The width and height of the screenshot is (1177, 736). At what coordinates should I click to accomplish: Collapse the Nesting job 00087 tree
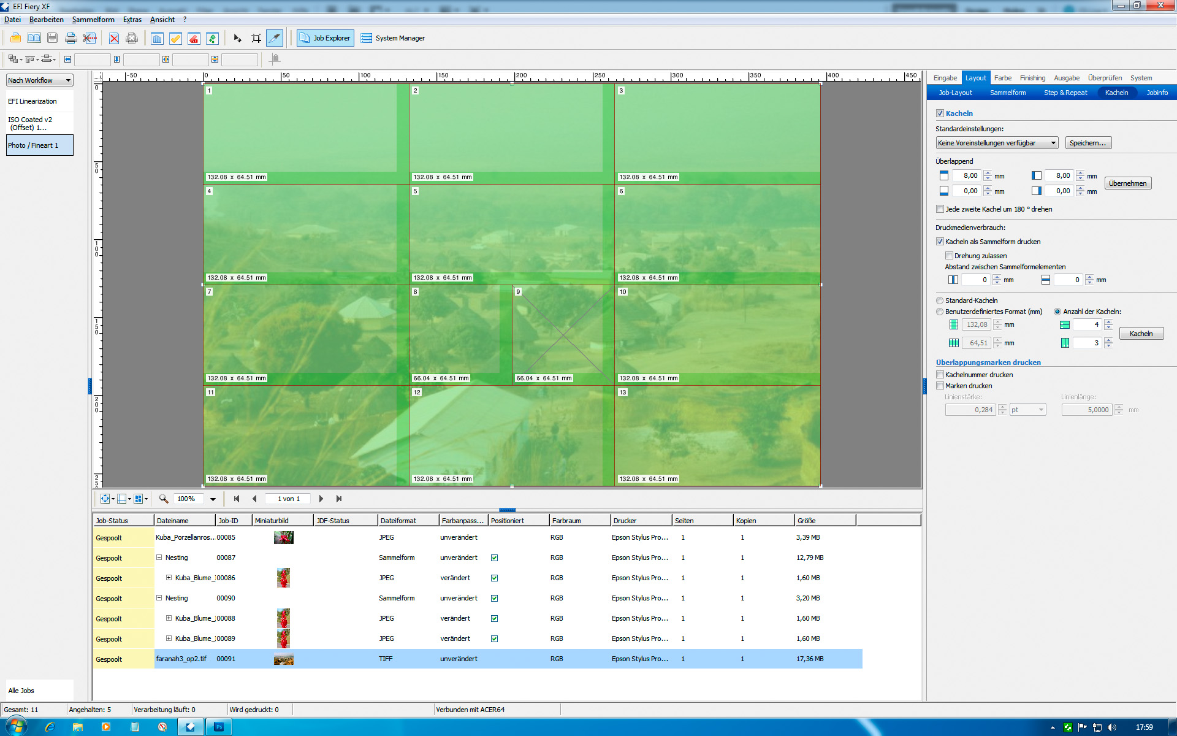click(159, 558)
